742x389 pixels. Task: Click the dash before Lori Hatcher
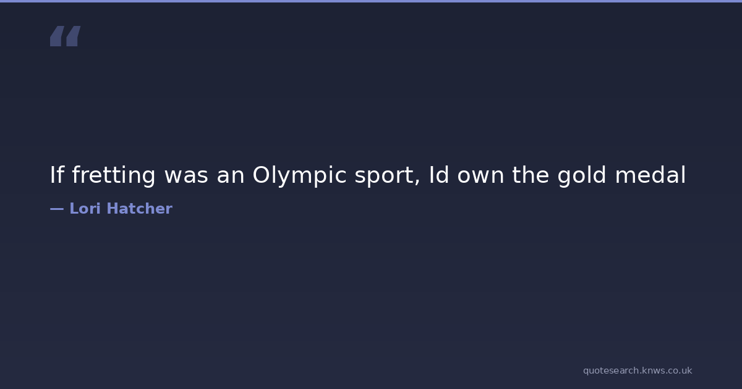(x=56, y=209)
